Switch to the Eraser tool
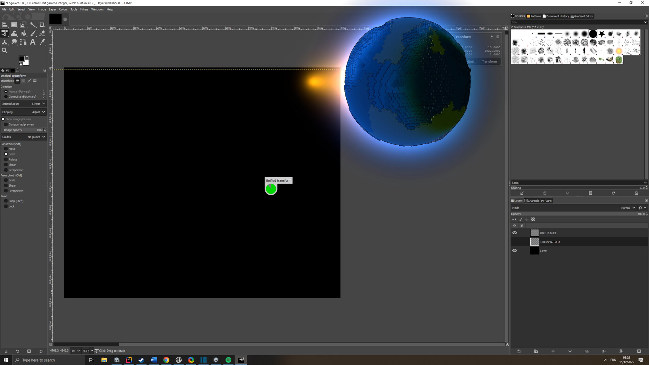 (x=42, y=33)
